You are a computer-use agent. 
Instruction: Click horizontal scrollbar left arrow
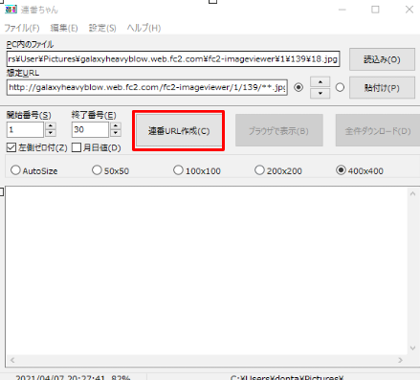(x=12, y=360)
